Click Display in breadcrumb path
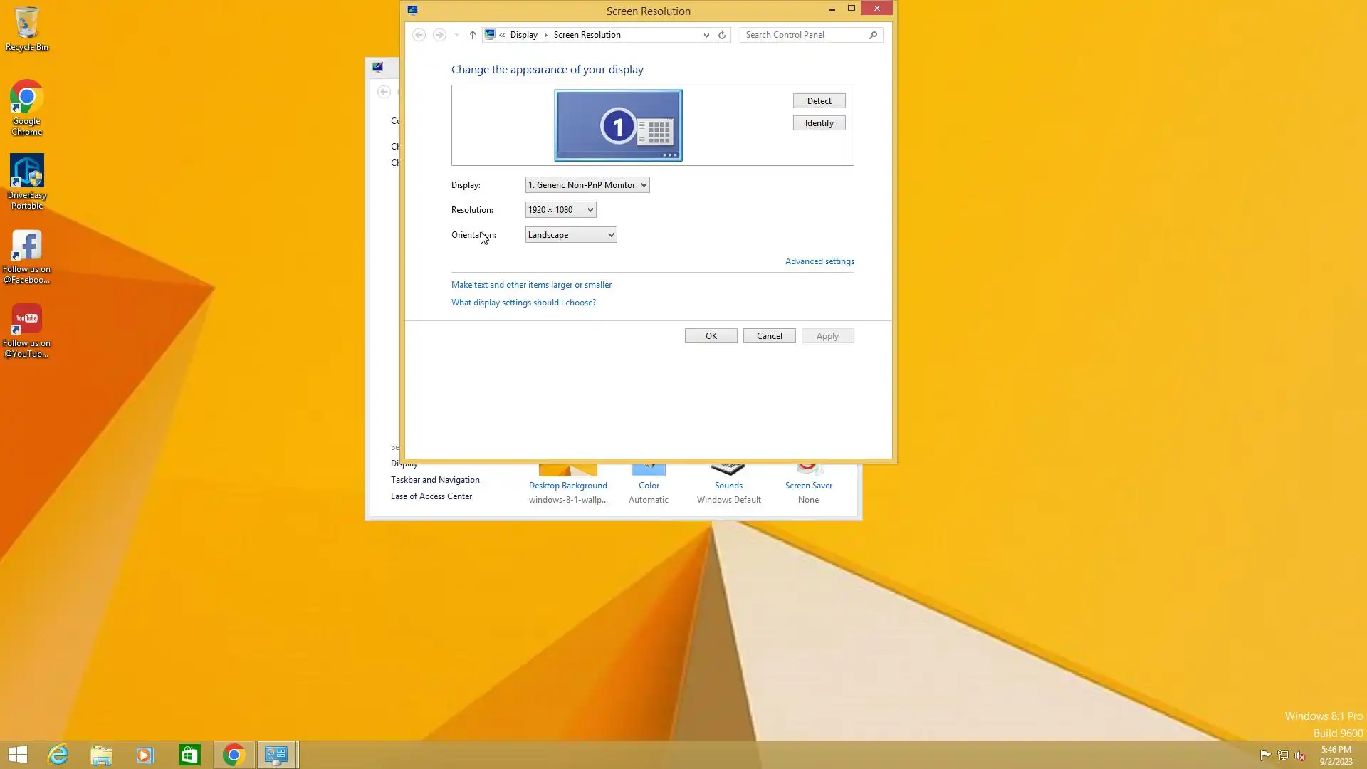This screenshot has width=1367, height=769. [x=523, y=35]
